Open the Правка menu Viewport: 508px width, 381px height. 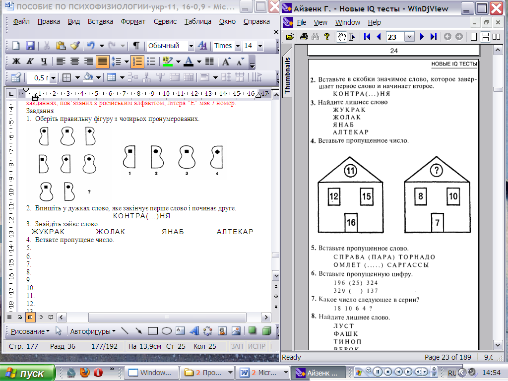(49, 21)
